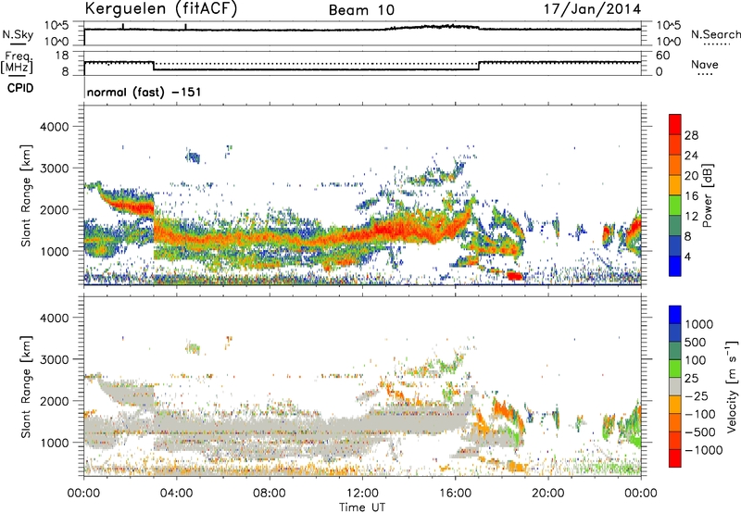Click the '28' power color bar value
The height and width of the screenshot is (513, 741).
(691, 135)
